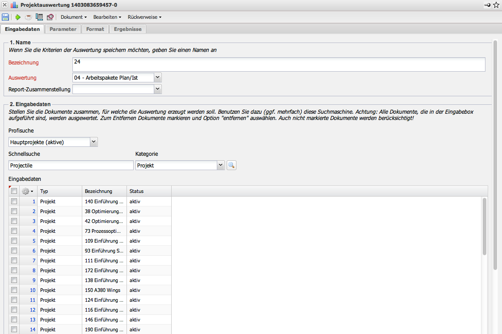
Task: Check the box for row 1
Action: coord(14,201)
